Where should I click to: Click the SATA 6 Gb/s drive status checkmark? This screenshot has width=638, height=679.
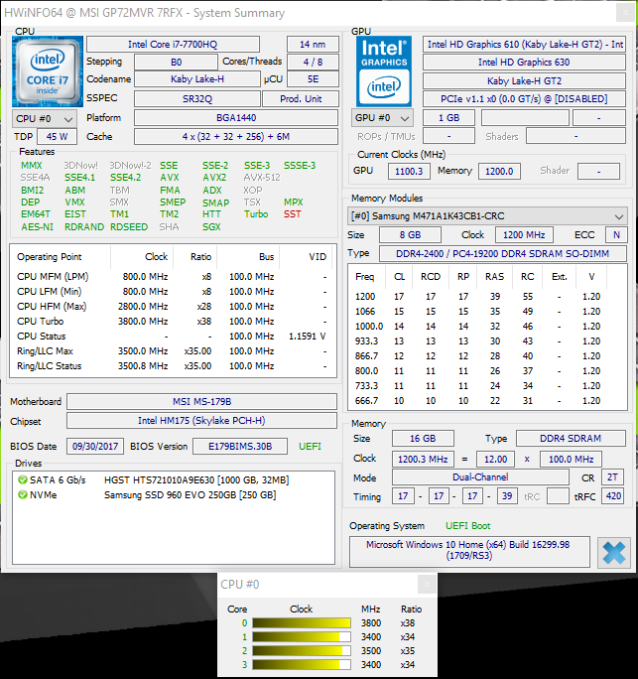coord(23,479)
